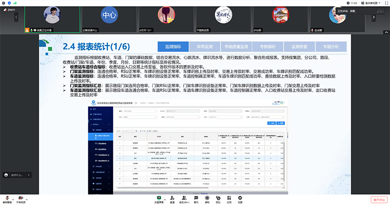
Task: Switch to the 传输质量监测 slide tab
Action: [x=236, y=46]
